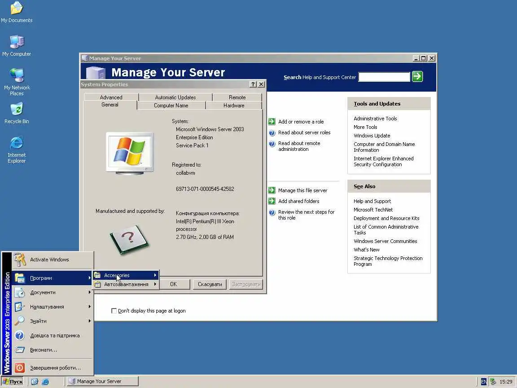The width and height of the screenshot is (517, 388).
Task: Open Administrative Tools link
Action: point(375,119)
